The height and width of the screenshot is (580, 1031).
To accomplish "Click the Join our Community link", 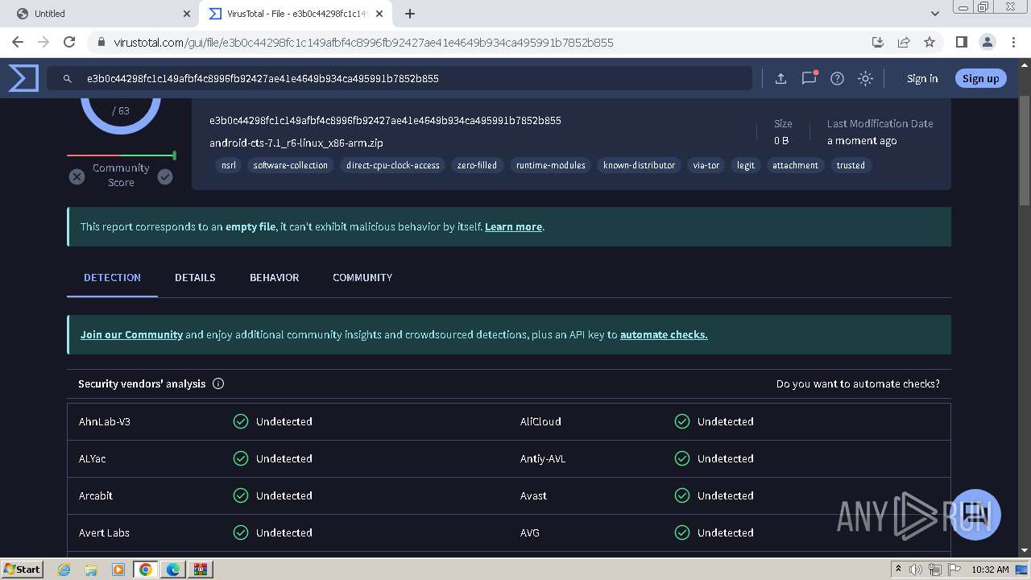I will pos(131,334).
